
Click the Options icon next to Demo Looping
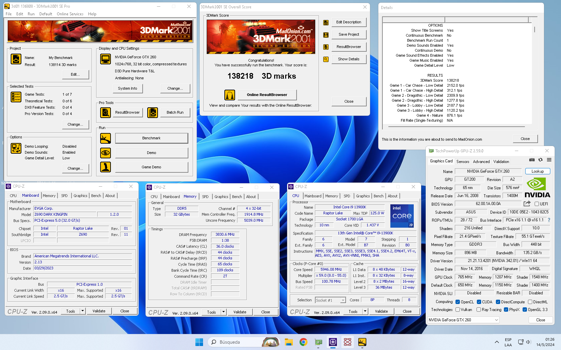click(x=16, y=148)
